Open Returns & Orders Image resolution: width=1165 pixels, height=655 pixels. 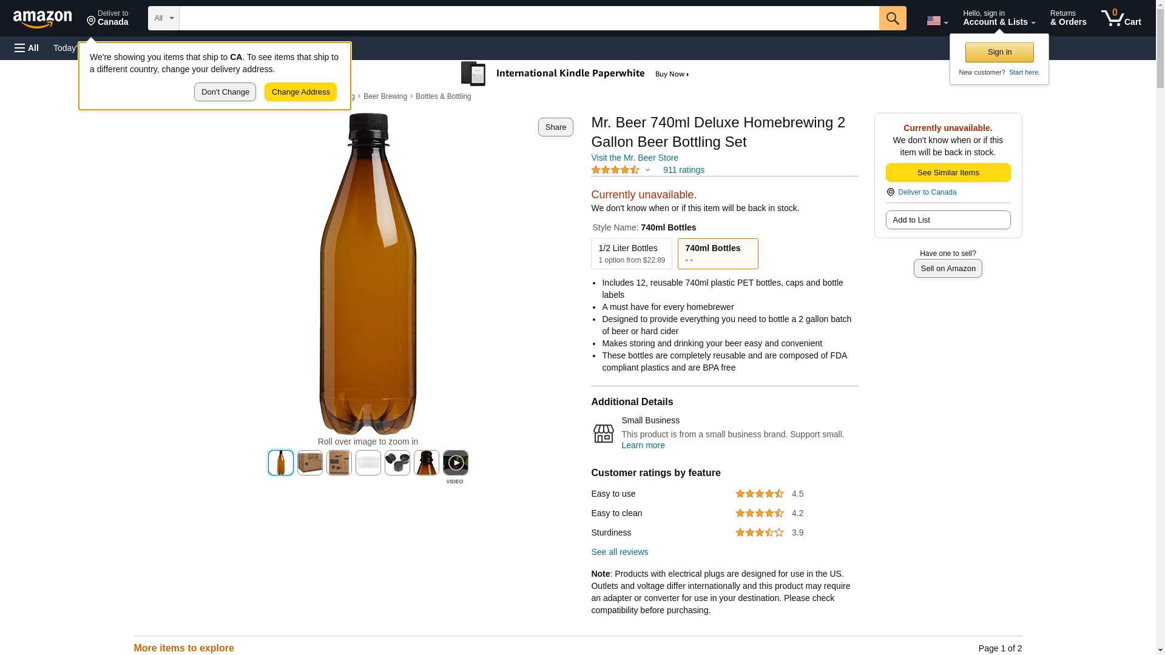1067,18
